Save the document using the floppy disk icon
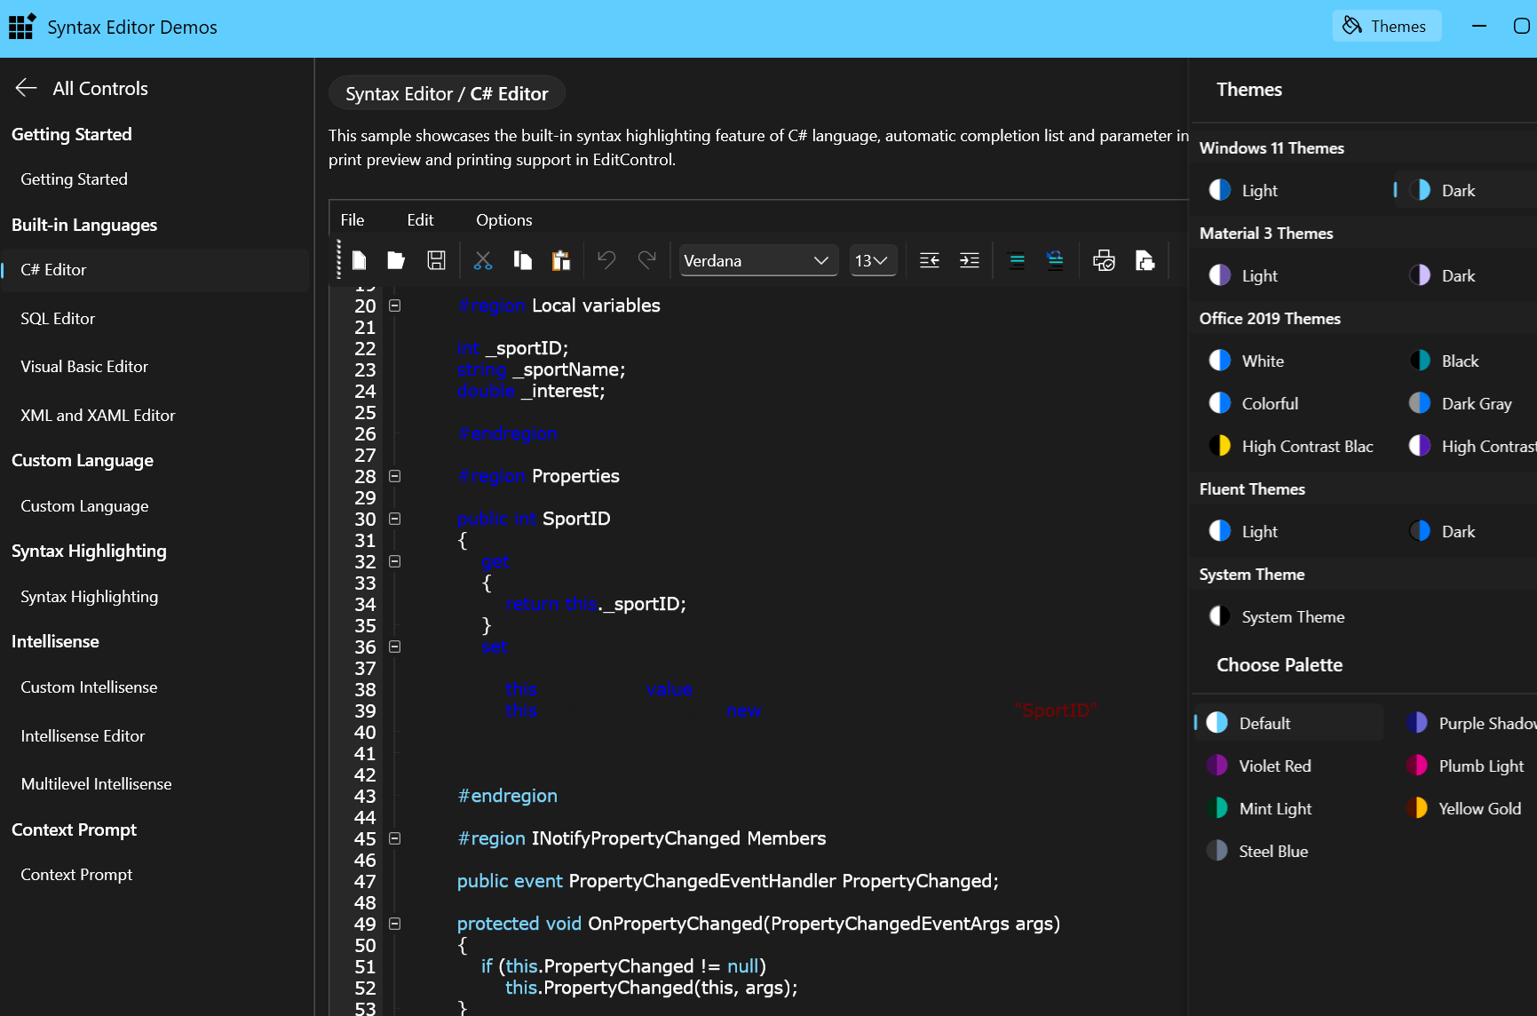The image size is (1537, 1016). pyautogui.click(x=436, y=260)
